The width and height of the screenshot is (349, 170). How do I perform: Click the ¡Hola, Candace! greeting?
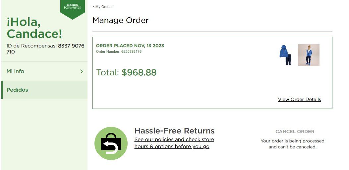[34, 28]
